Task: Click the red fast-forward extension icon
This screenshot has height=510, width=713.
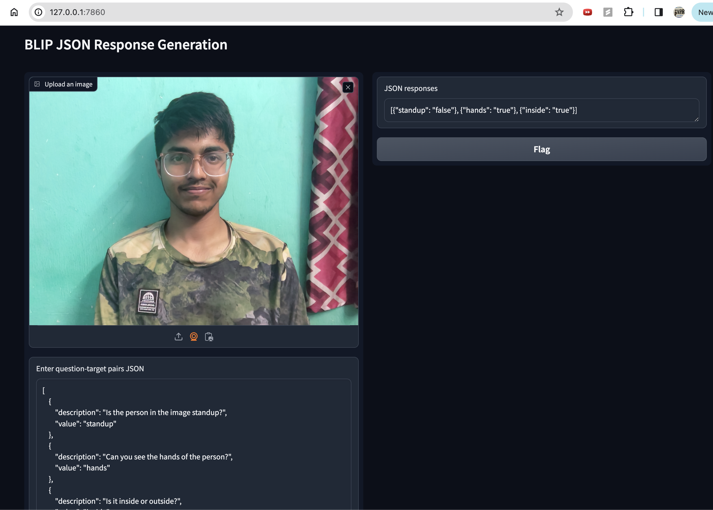Action: (x=587, y=12)
